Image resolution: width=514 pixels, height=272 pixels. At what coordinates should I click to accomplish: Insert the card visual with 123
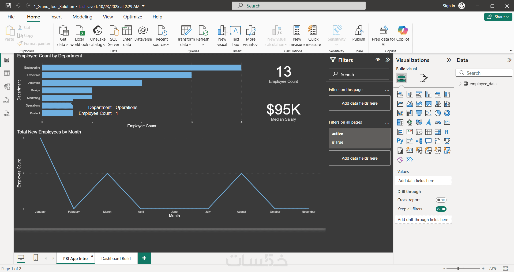click(447, 123)
